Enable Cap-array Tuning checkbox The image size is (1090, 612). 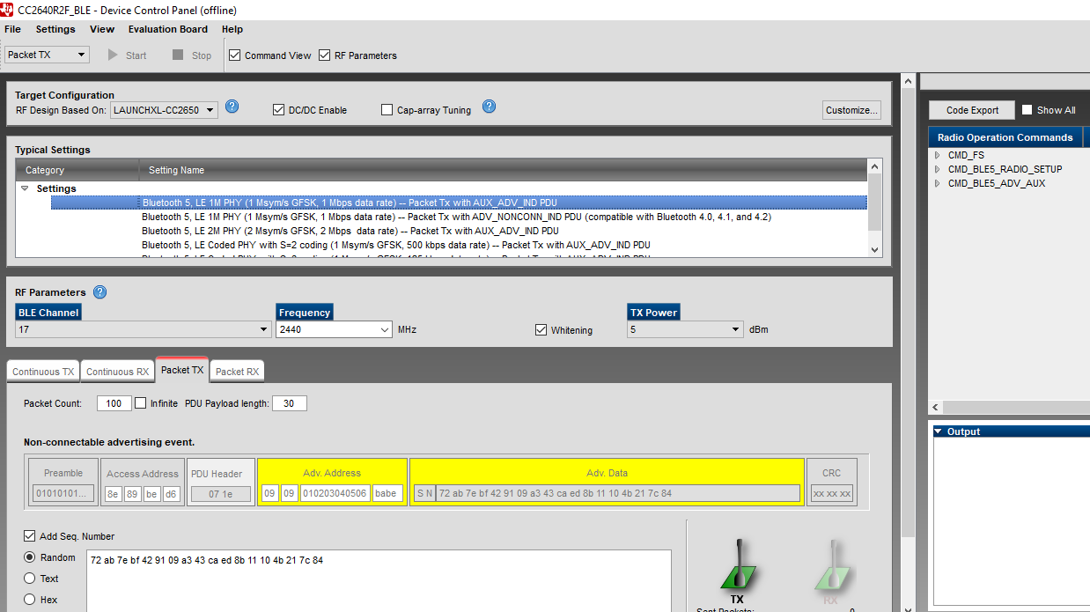pyautogui.click(x=387, y=110)
